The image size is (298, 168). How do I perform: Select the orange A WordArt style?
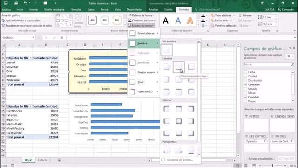(x=190, y=21)
